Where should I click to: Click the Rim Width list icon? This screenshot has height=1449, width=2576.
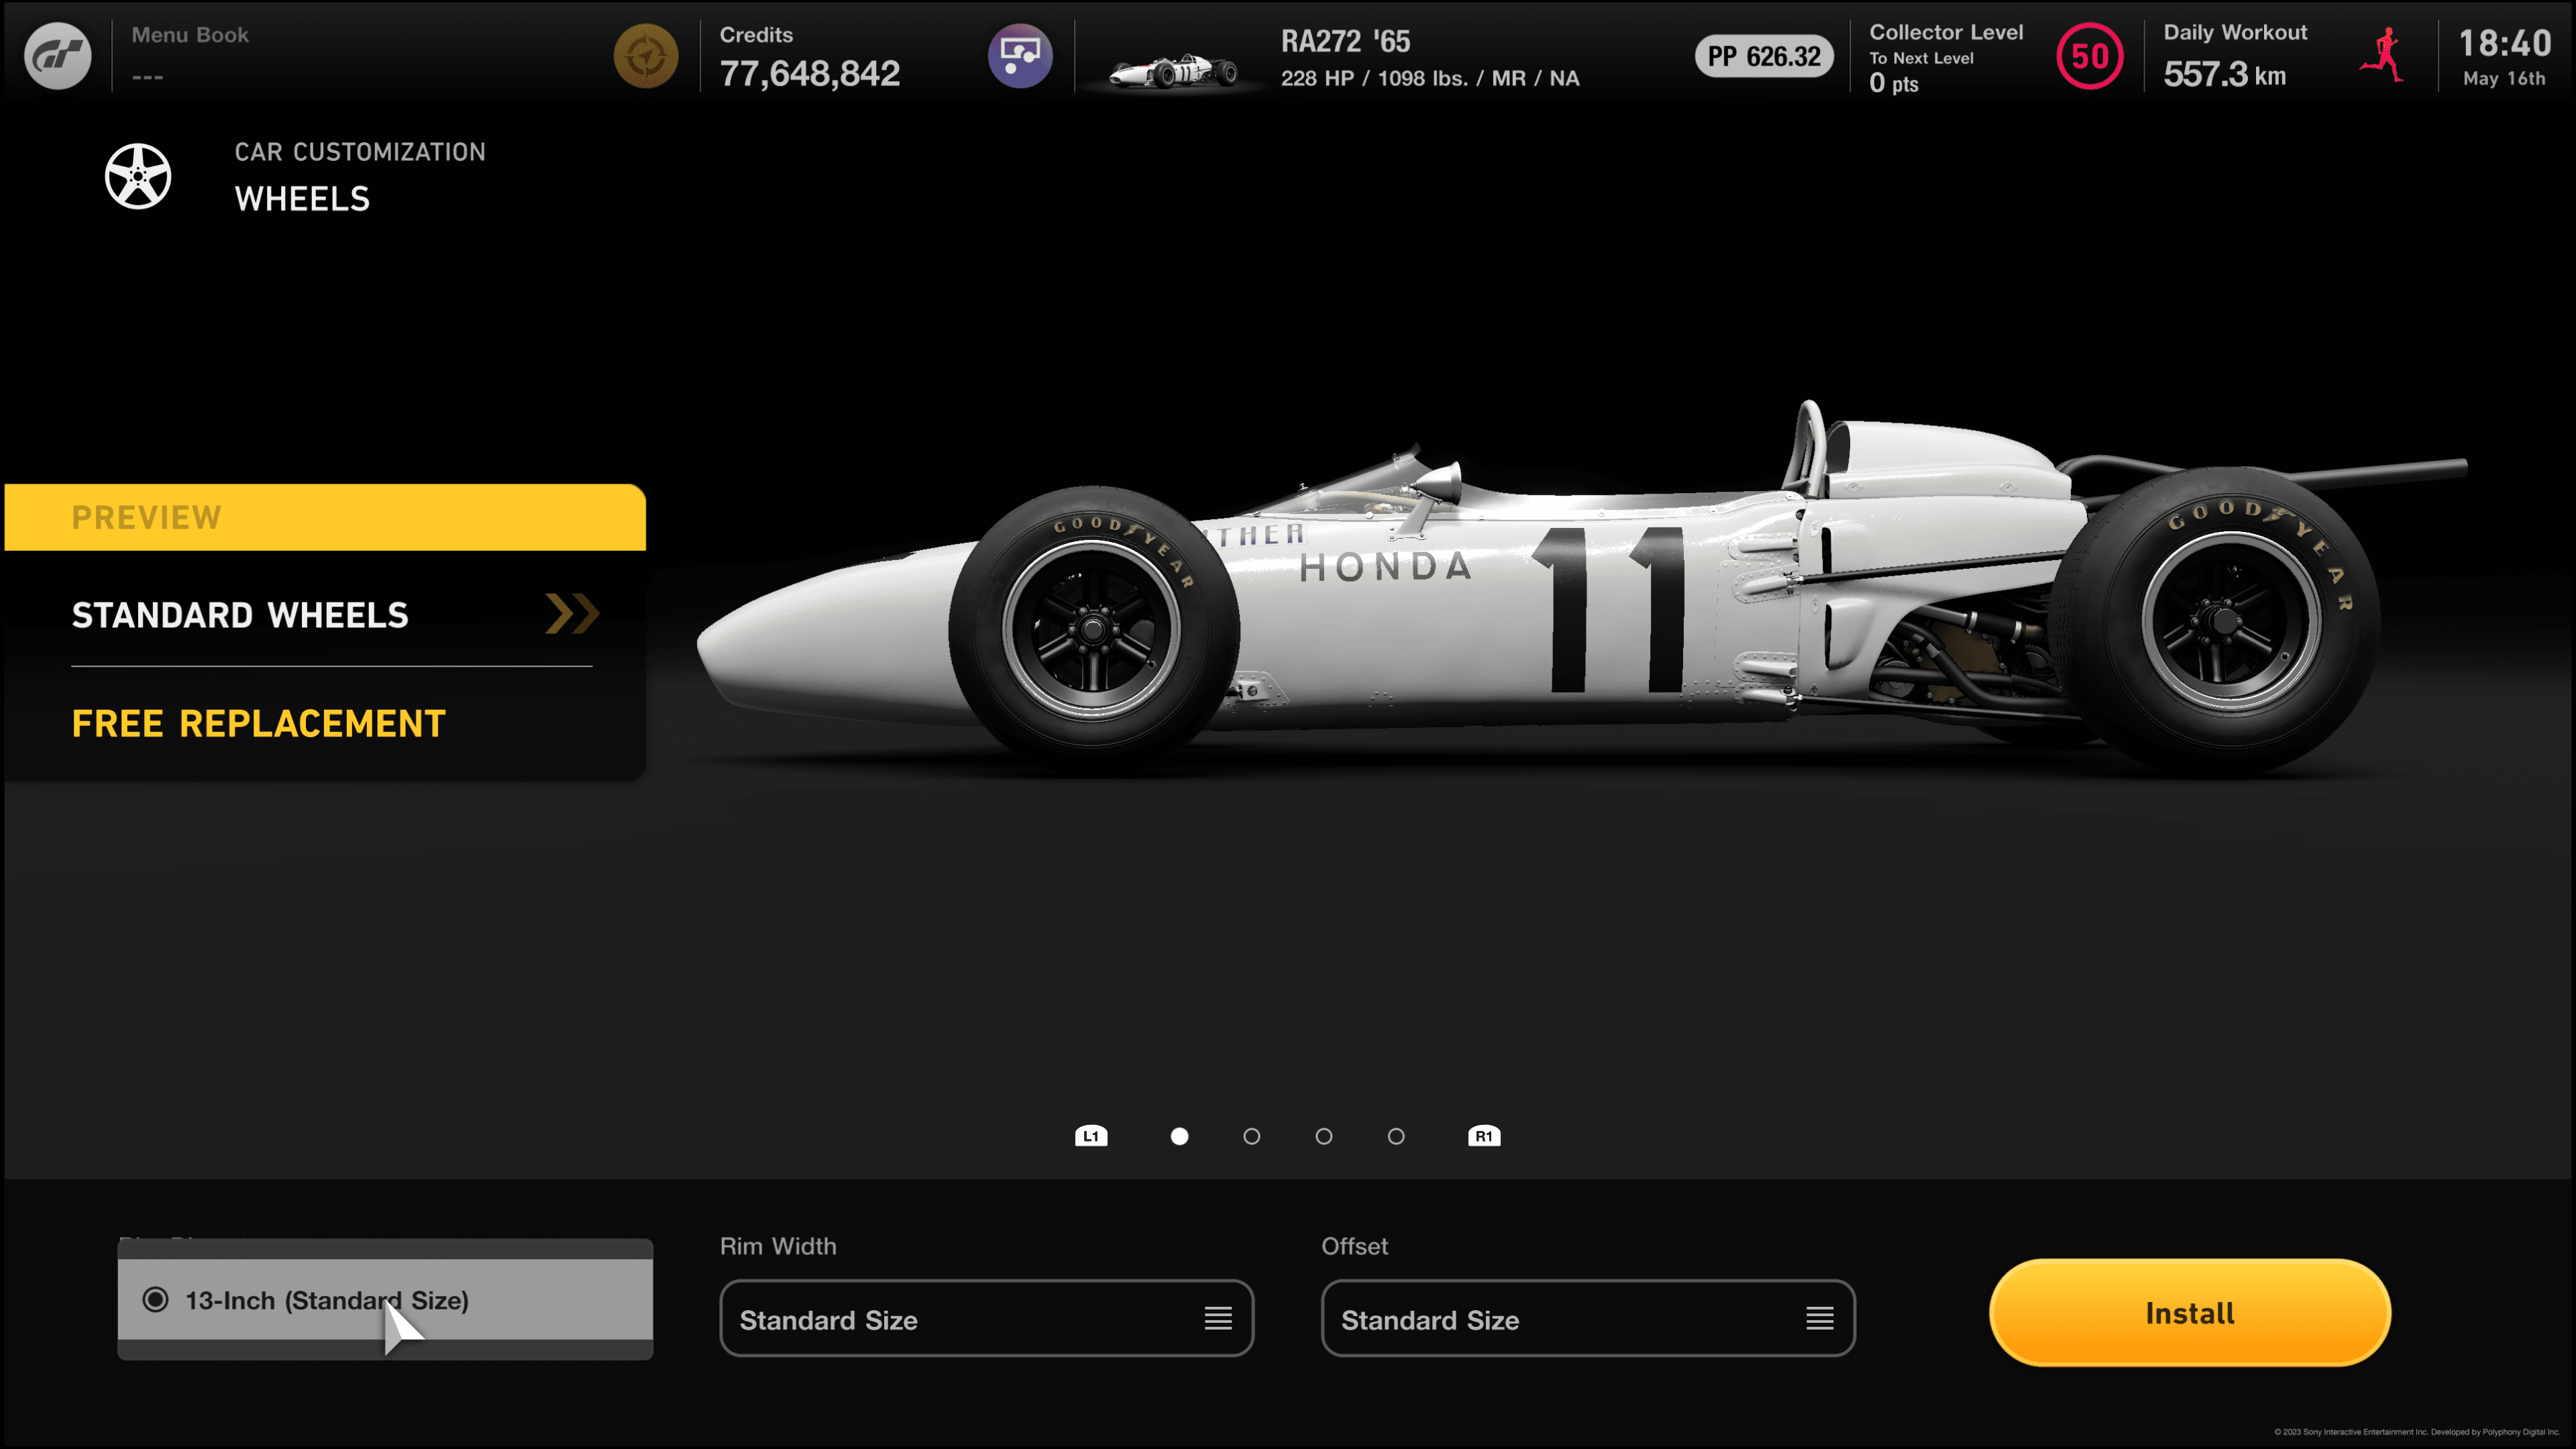[x=1218, y=1319]
